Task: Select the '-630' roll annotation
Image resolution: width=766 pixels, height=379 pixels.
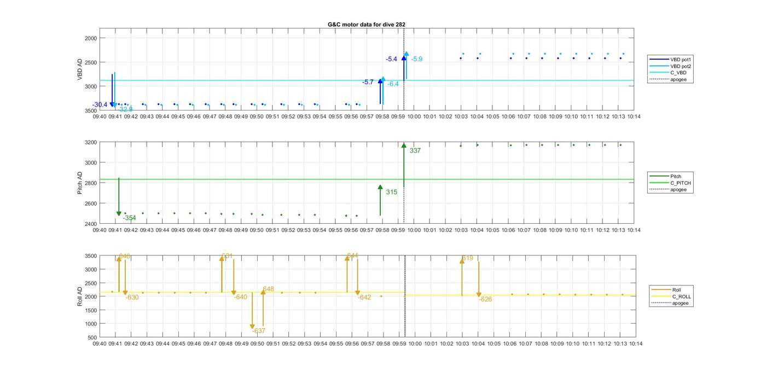Action: point(132,298)
